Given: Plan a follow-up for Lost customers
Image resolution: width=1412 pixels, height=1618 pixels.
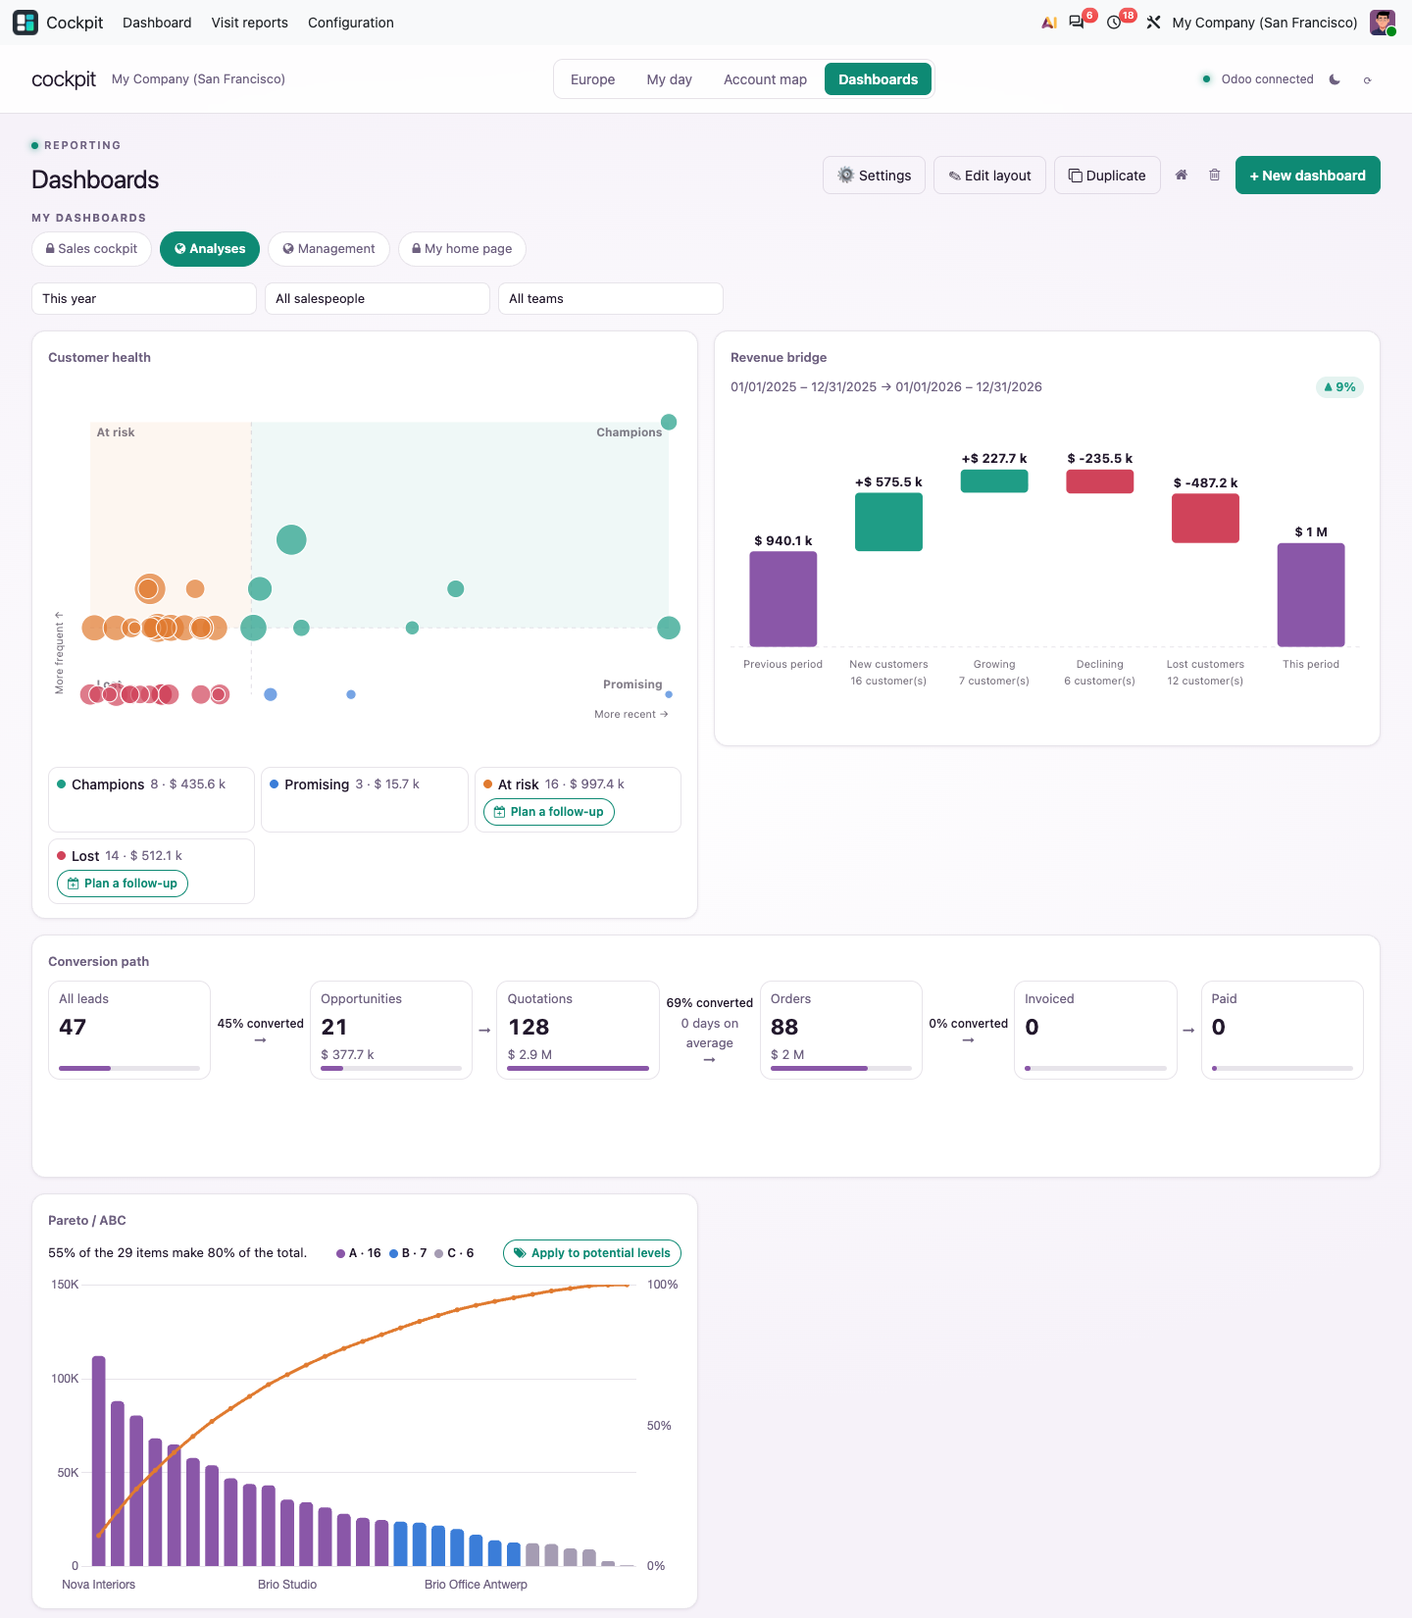Looking at the screenshot, I should point(123,884).
